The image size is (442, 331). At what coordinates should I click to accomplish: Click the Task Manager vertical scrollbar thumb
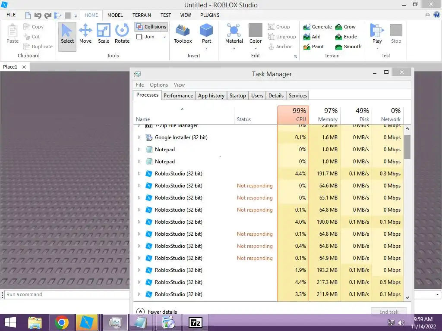[407, 147]
